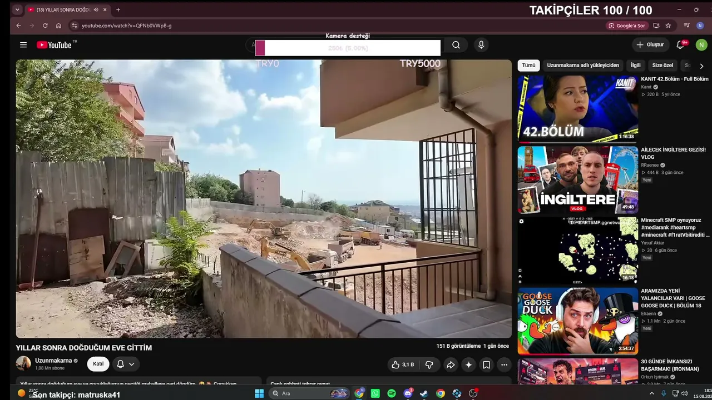Open Discord from the taskbar
The height and width of the screenshot is (400, 712).
click(x=408, y=393)
